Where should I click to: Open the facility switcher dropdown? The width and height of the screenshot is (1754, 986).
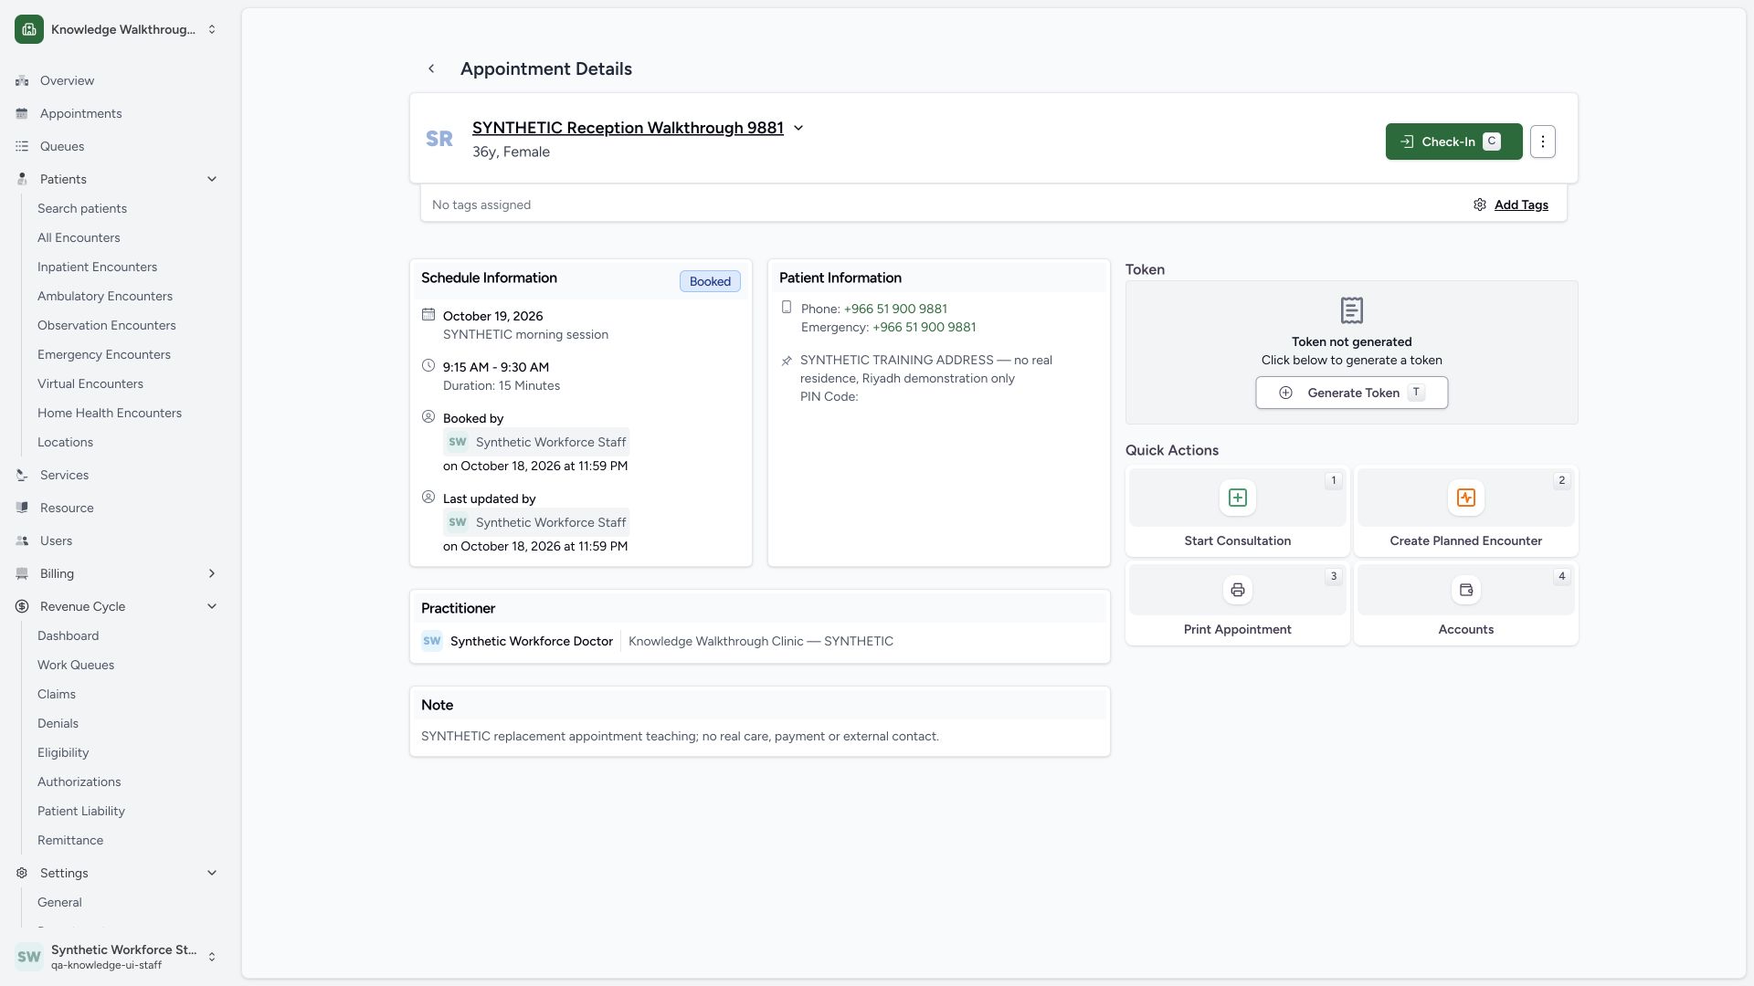212,29
